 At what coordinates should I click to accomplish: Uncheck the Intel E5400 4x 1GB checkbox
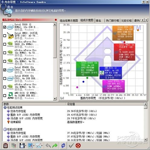pos(5,70)
